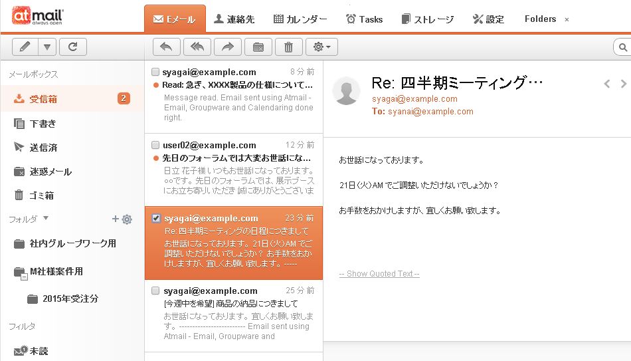Open the 送信済 mailbox folder
The image size is (631, 361).
click(43, 148)
